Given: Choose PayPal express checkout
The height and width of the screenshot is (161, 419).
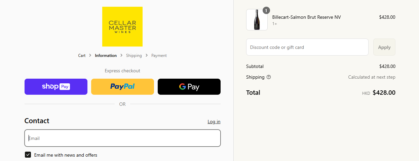Looking at the screenshot, I should click(x=122, y=87).
